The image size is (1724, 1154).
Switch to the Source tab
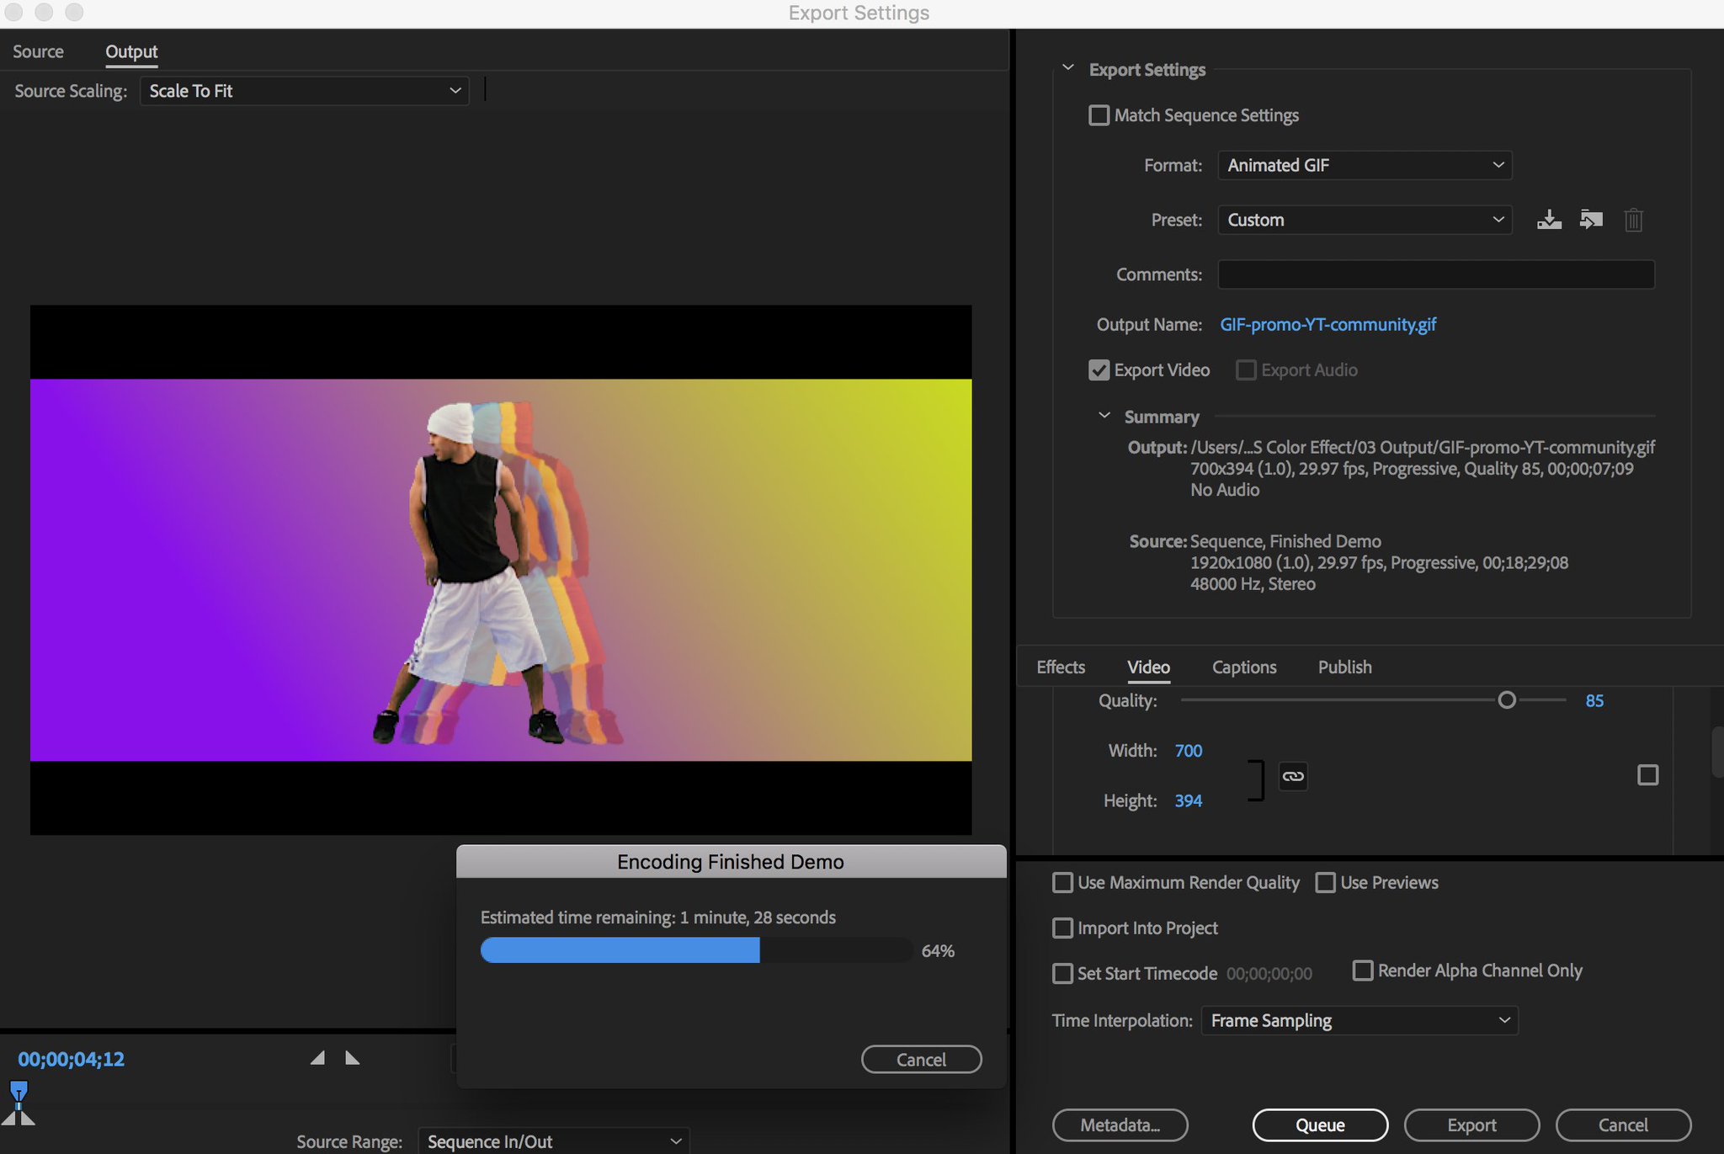38,51
